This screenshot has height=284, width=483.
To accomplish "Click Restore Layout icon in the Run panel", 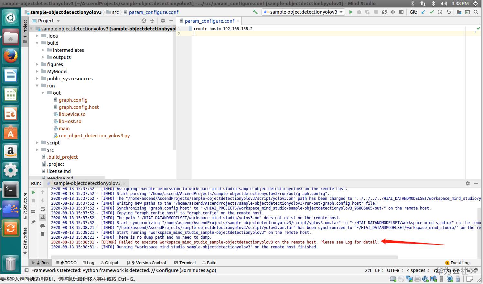I will click(x=33, y=211).
